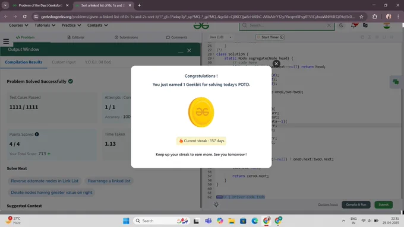Viewport: 404px width, 227px height.
Task: Open the language translate icon
Action: tap(365, 25)
